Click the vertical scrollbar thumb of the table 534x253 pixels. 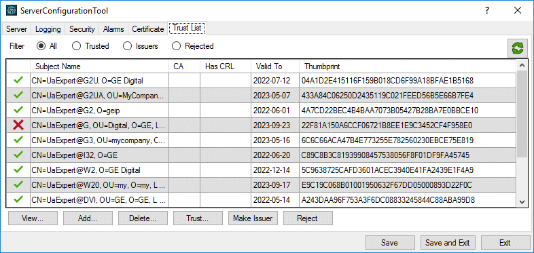click(521, 114)
